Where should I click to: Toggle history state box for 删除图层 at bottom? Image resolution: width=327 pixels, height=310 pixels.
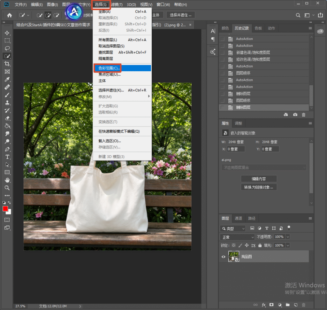tap(223, 107)
